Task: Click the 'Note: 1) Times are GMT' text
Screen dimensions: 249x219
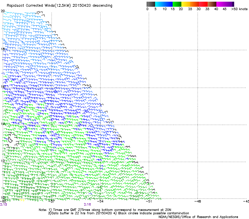Action: pos(58,210)
